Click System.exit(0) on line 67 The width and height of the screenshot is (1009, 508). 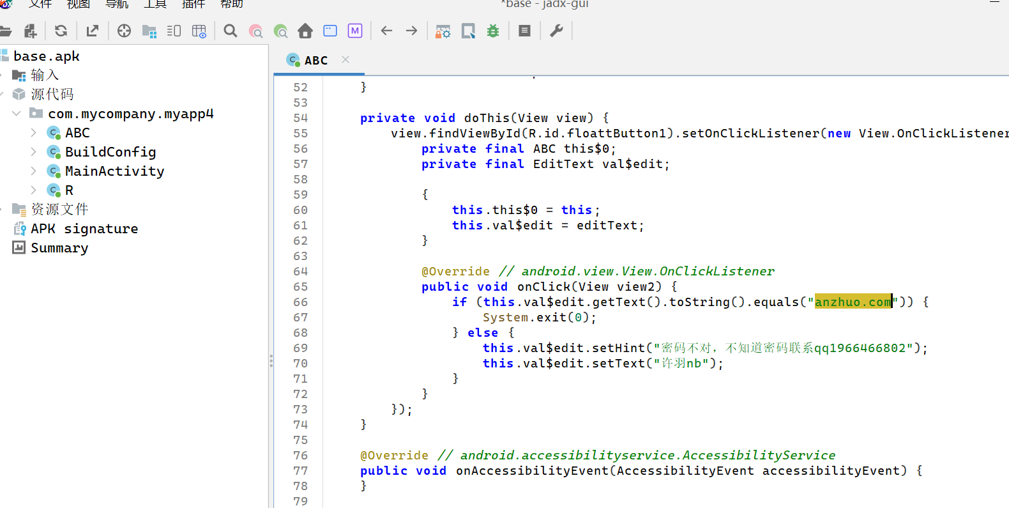pyautogui.click(x=539, y=317)
